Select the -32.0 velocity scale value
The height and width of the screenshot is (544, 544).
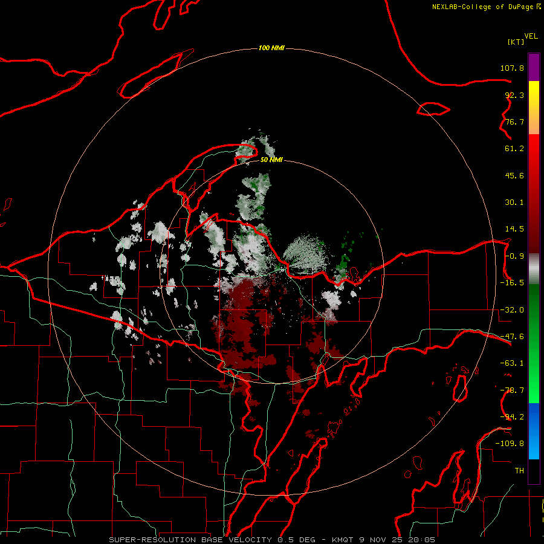(512, 310)
